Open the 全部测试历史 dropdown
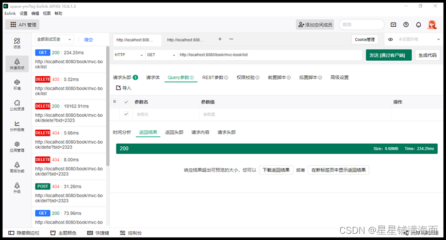Viewport: 446px width, 240px height. point(54,40)
